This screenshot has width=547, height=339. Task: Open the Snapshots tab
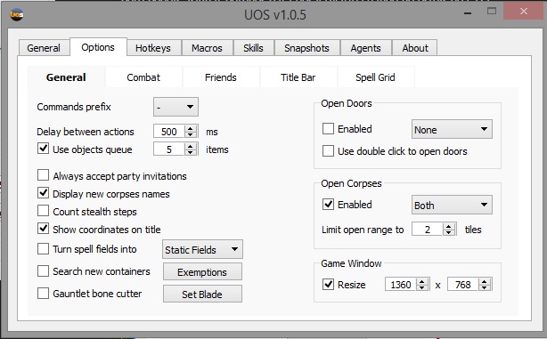coord(306,48)
